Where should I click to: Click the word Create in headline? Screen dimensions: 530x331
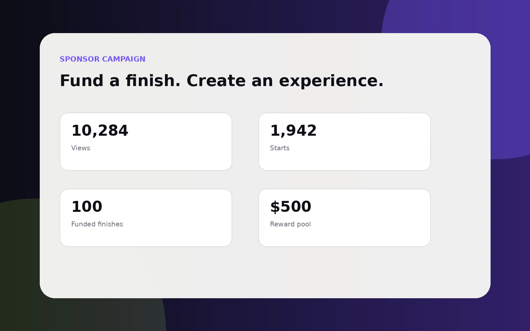pyautogui.click(x=216, y=81)
